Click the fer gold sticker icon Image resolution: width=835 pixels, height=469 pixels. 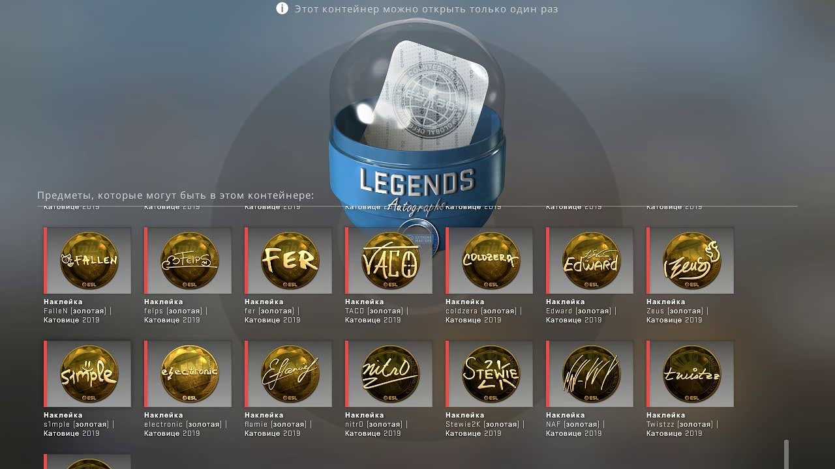click(288, 261)
